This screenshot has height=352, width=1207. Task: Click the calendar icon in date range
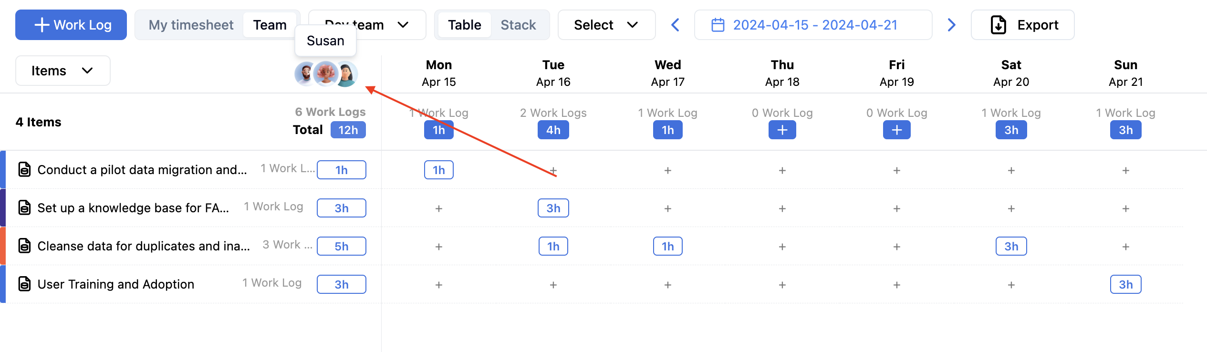[718, 25]
